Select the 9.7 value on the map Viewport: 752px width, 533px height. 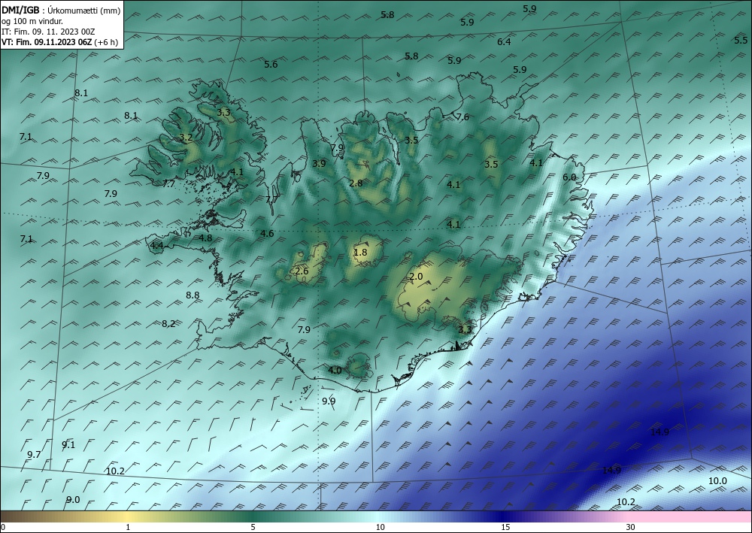click(34, 454)
